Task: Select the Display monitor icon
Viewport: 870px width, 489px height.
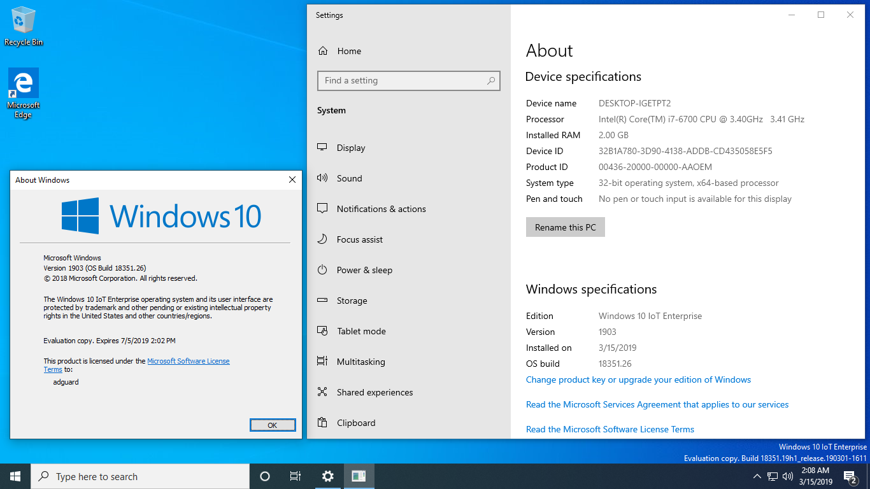Action: [x=322, y=148]
